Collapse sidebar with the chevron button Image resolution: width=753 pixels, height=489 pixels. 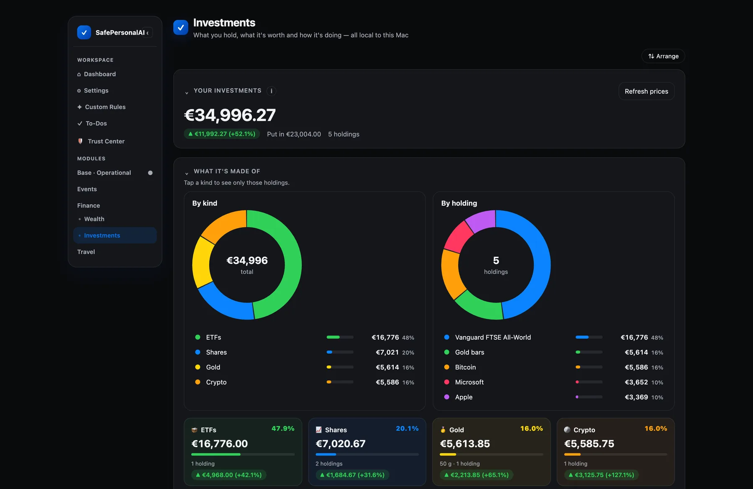[147, 33]
